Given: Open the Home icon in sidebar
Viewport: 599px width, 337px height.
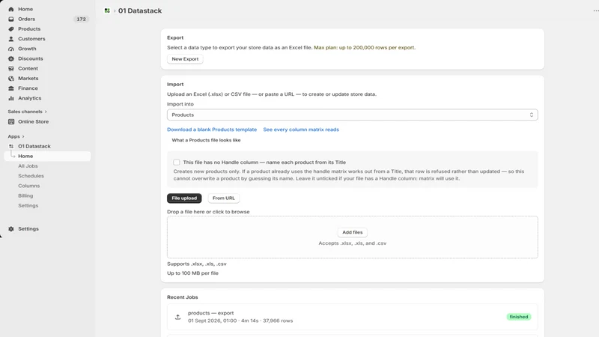Looking at the screenshot, I should 11,9.
